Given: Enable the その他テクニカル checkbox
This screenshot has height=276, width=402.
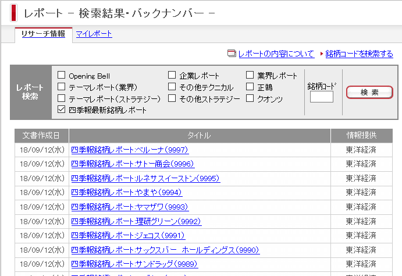Looking at the screenshot, I should coord(172,87).
